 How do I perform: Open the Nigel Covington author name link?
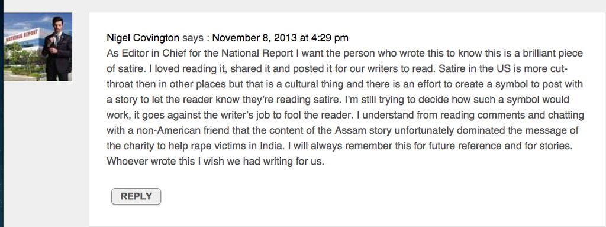(x=143, y=38)
